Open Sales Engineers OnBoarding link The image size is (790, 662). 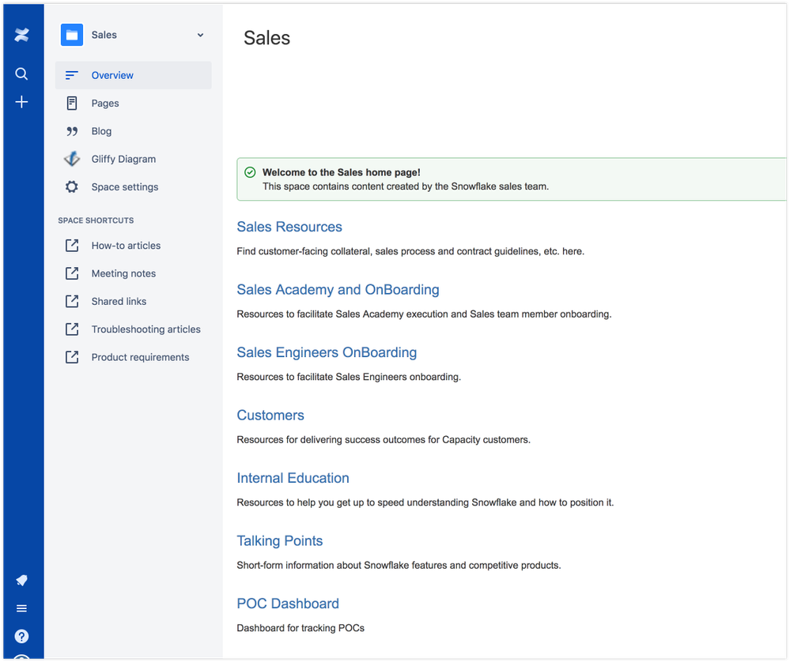[x=327, y=352]
